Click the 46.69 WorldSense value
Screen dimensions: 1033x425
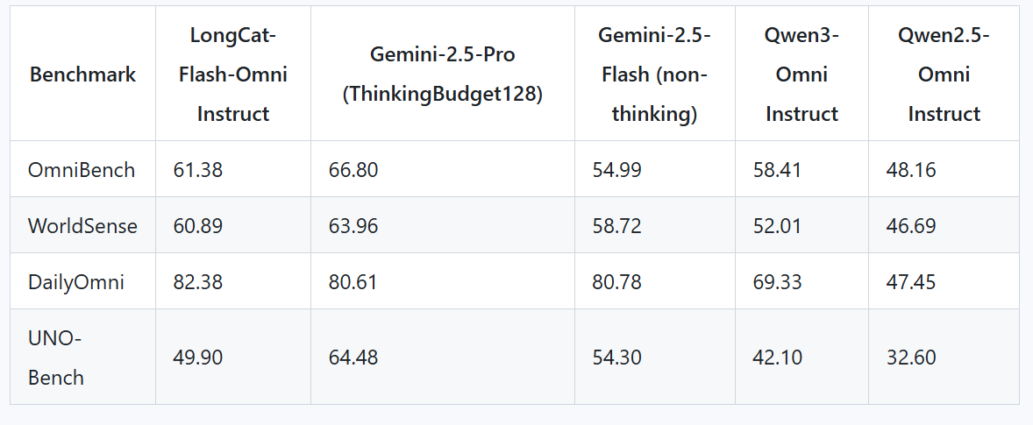pyautogui.click(x=911, y=225)
